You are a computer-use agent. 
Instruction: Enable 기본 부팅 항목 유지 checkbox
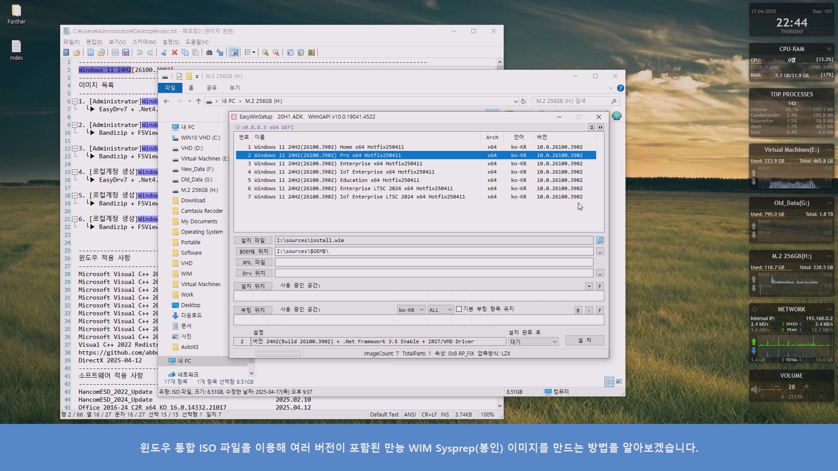click(x=459, y=309)
